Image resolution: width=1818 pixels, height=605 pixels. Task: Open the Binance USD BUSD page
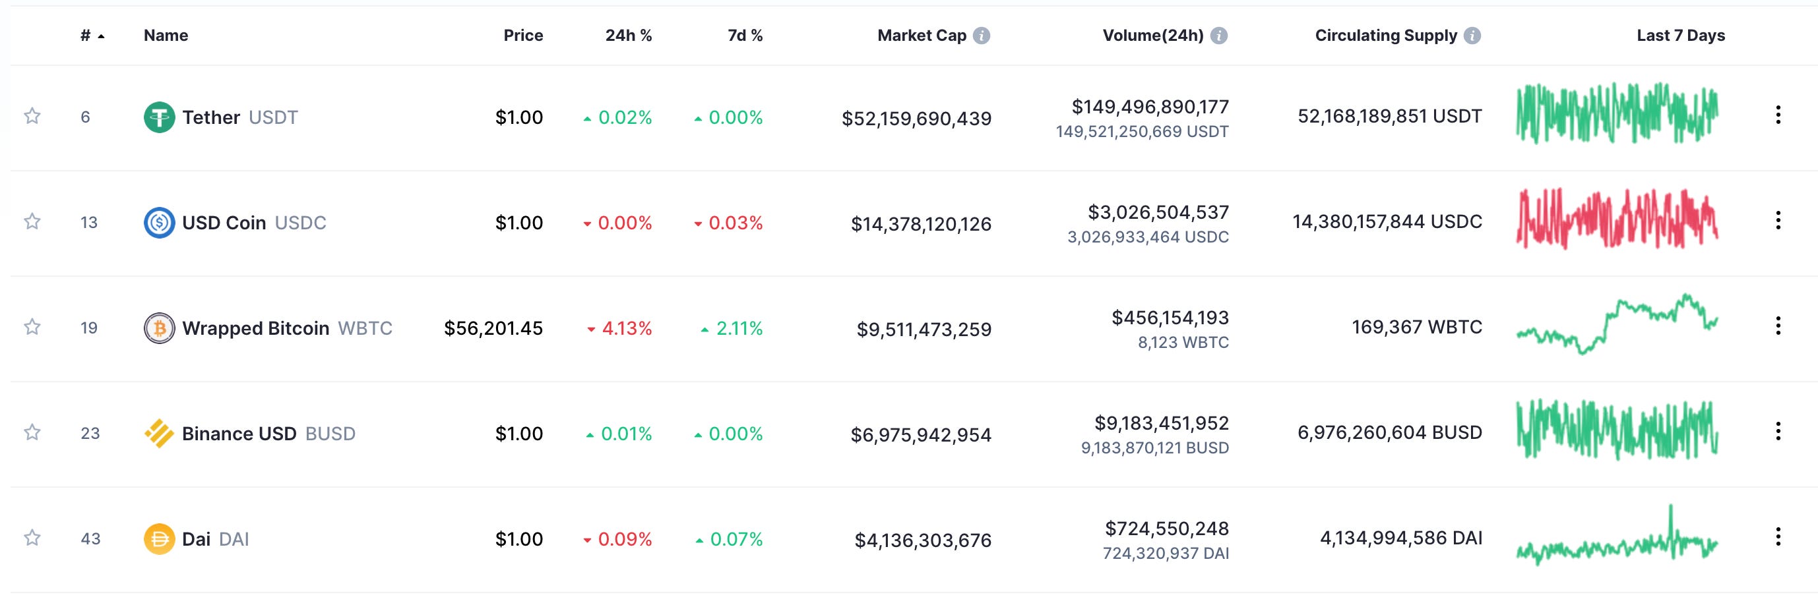click(269, 434)
